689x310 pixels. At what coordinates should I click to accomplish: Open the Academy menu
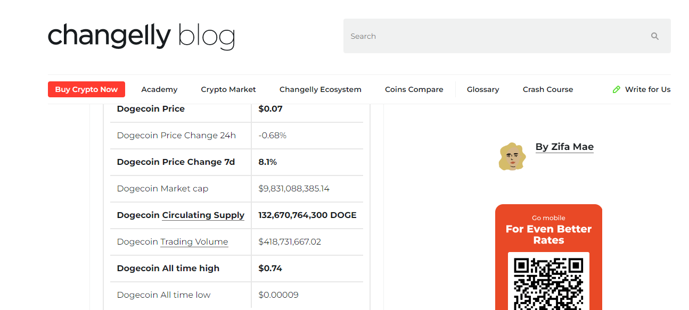159,89
